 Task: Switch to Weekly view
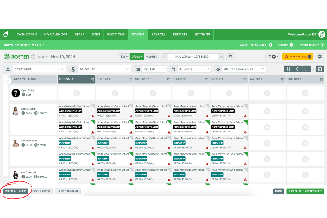137,57
